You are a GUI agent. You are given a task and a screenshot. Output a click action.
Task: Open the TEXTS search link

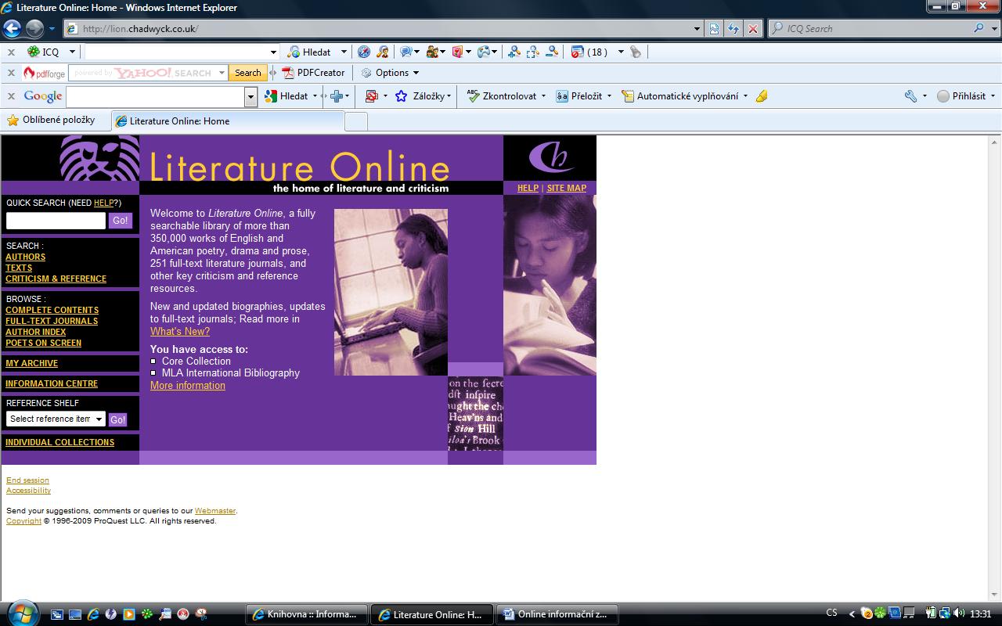[x=19, y=268]
